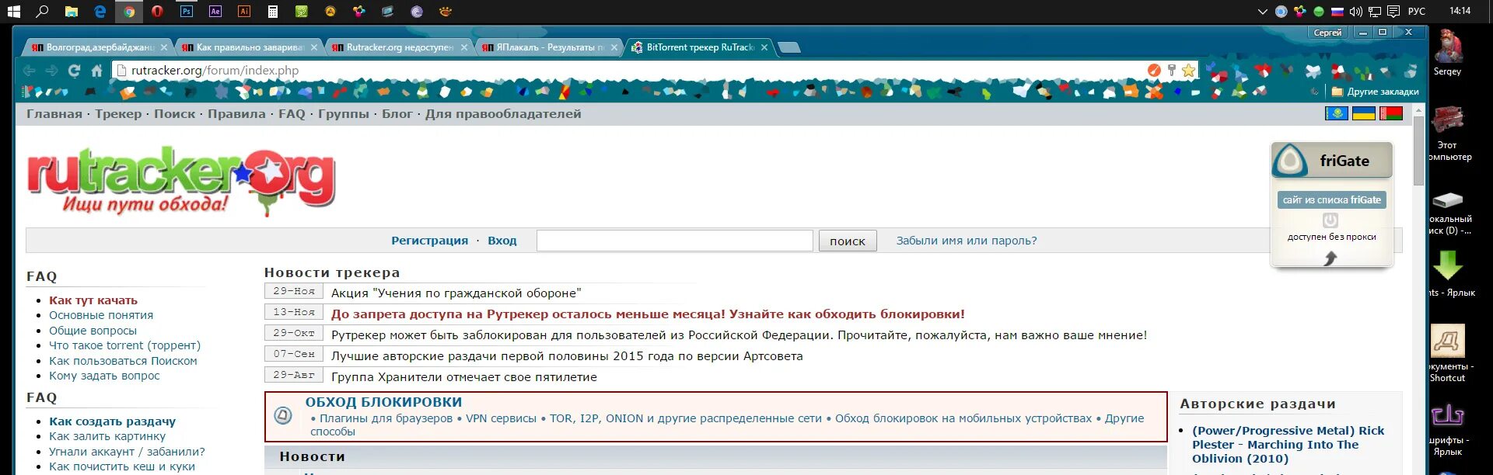1493x475 pixels.
Task: Click the Belarus flag icon
Action: pyautogui.click(x=1391, y=114)
